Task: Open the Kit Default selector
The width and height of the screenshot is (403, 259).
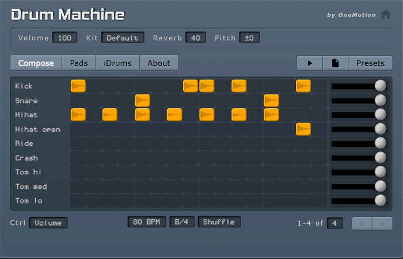Action: pyautogui.click(x=123, y=38)
